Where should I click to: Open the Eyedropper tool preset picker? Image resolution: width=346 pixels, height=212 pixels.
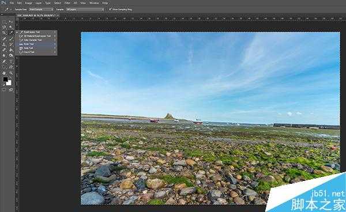point(8,9)
